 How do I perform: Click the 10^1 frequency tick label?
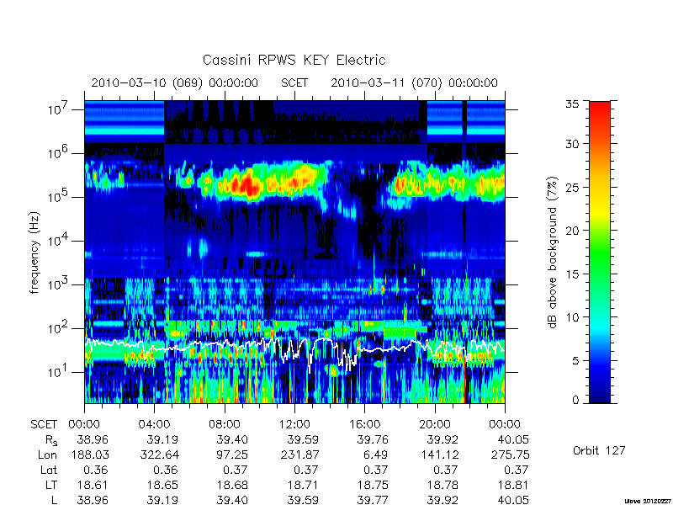[59, 372]
